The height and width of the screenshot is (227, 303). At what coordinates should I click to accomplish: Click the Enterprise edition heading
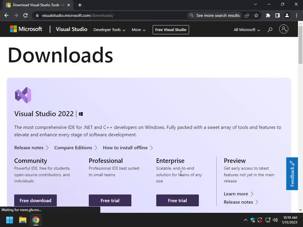[x=170, y=160]
